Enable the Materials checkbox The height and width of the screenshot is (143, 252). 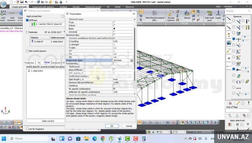coord(27,32)
